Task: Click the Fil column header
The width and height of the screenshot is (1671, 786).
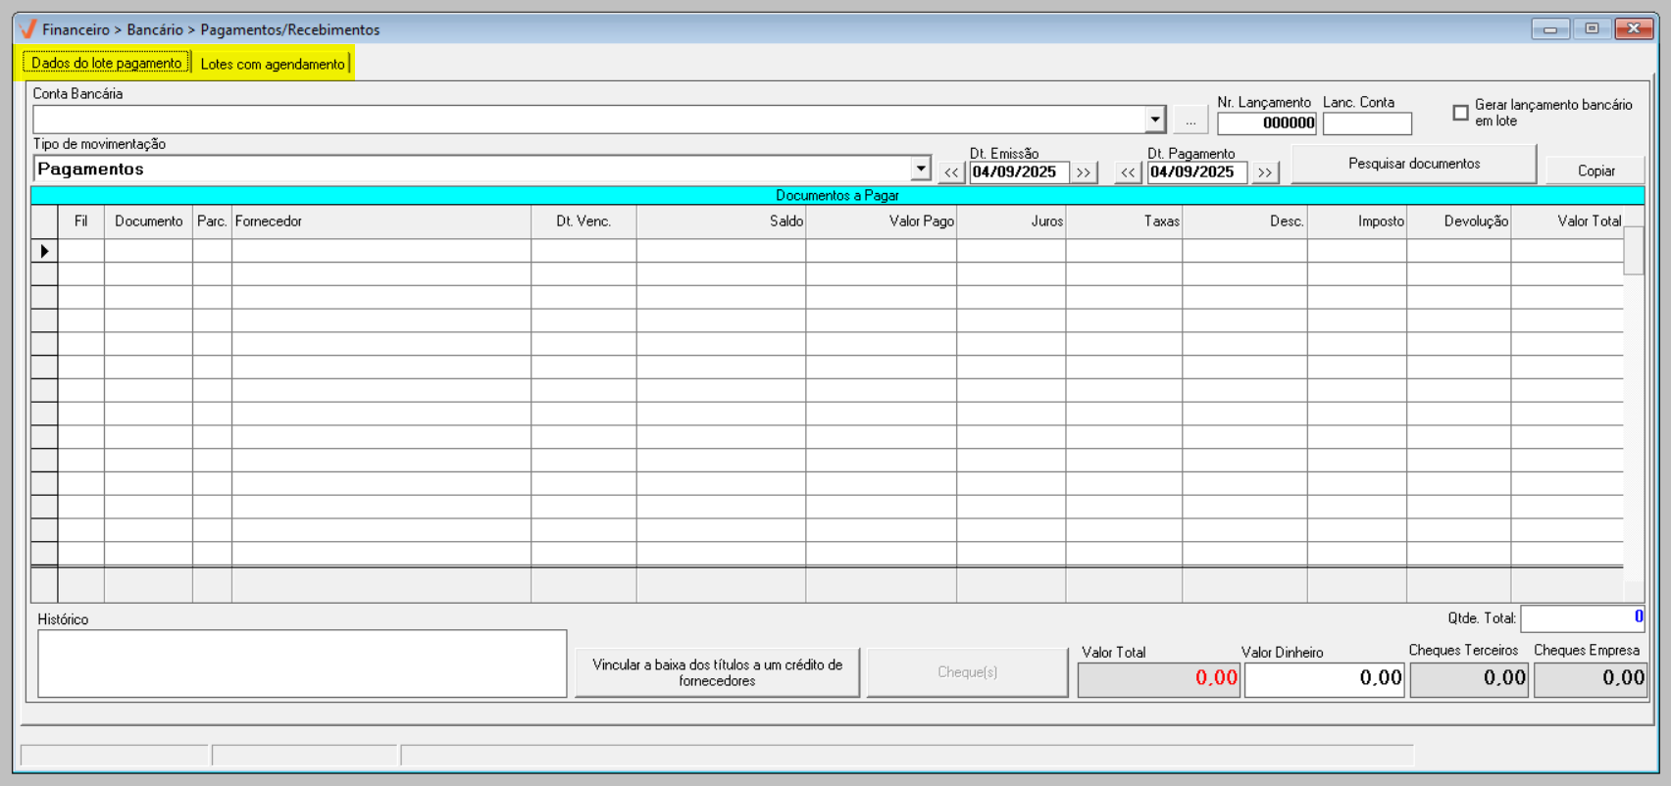Action: click(x=81, y=221)
